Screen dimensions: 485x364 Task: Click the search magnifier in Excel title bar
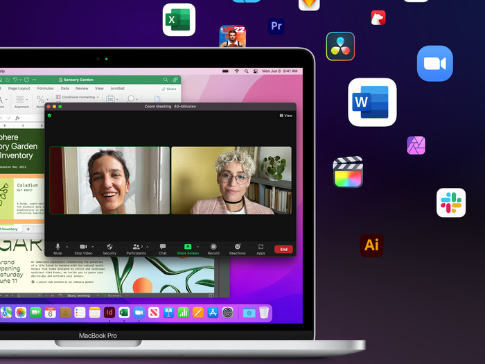pos(166,80)
